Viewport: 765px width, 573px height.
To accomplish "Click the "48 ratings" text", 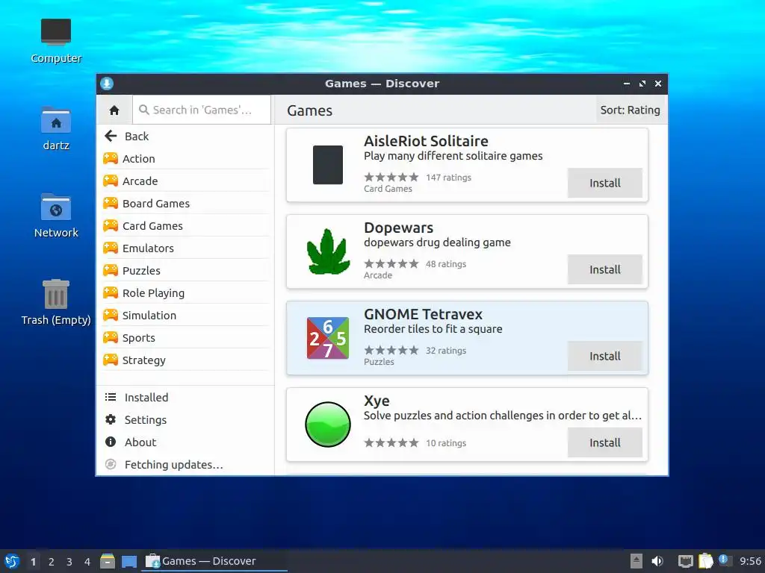I will 446,264.
